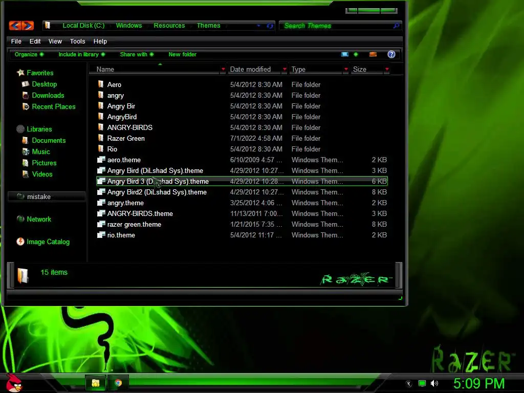This screenshot has height=393, width=524.
Task: Click the Recent Places icon
Action: tap(26, 106)
